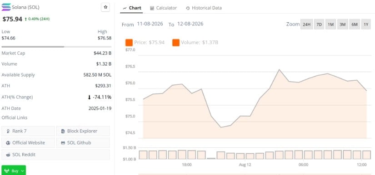Image resolution: width=375 pixels, height=175 pixels.
Task: Click the Solana (SOL) title
Action: pyautogui.click(x=25, y=7)
